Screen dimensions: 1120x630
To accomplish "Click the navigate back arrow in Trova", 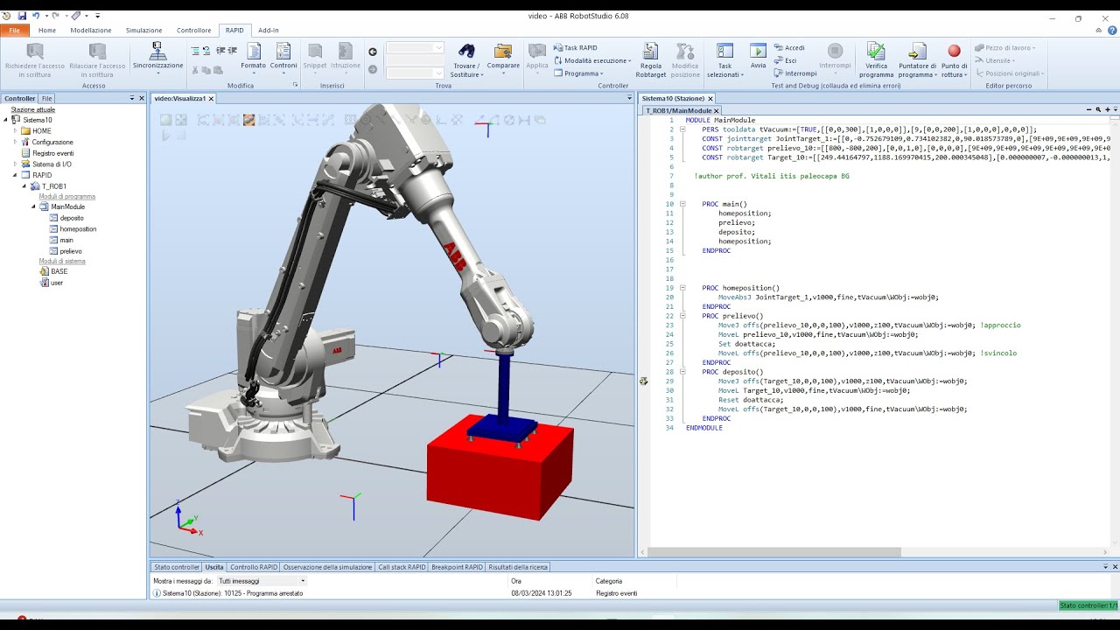I will click(373, 52).
